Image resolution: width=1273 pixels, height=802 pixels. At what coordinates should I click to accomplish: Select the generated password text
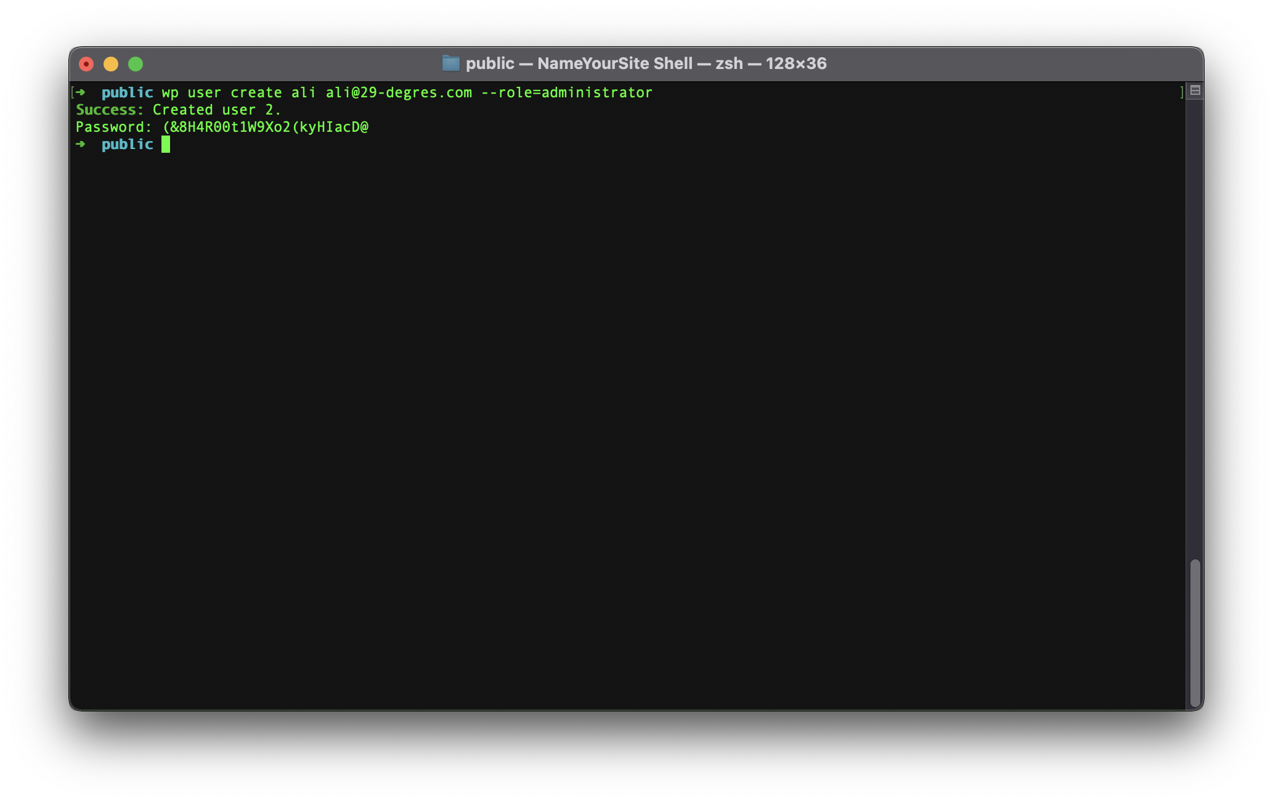tap(266, 127)
